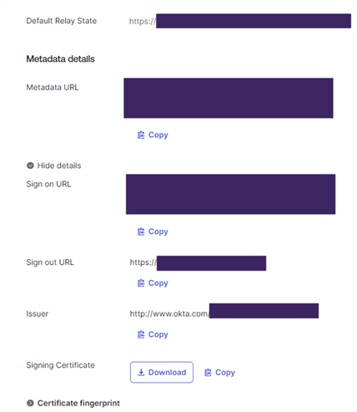Click the clipboard icon under Sign out URL
This screenshot has height=412, width=357.
(141, 283)
